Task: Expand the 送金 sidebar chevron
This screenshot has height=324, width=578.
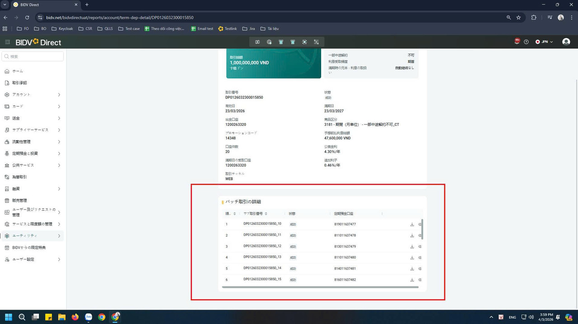Action: coord(59,118)
